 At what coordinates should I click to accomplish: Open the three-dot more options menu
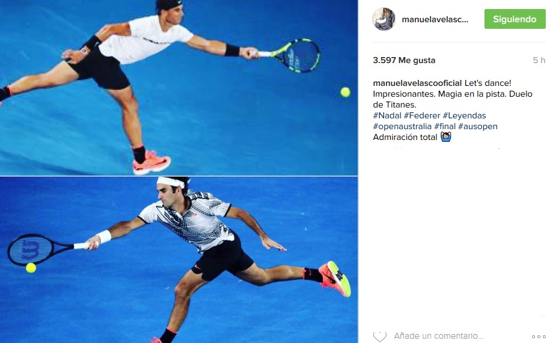tap(538, 336)
